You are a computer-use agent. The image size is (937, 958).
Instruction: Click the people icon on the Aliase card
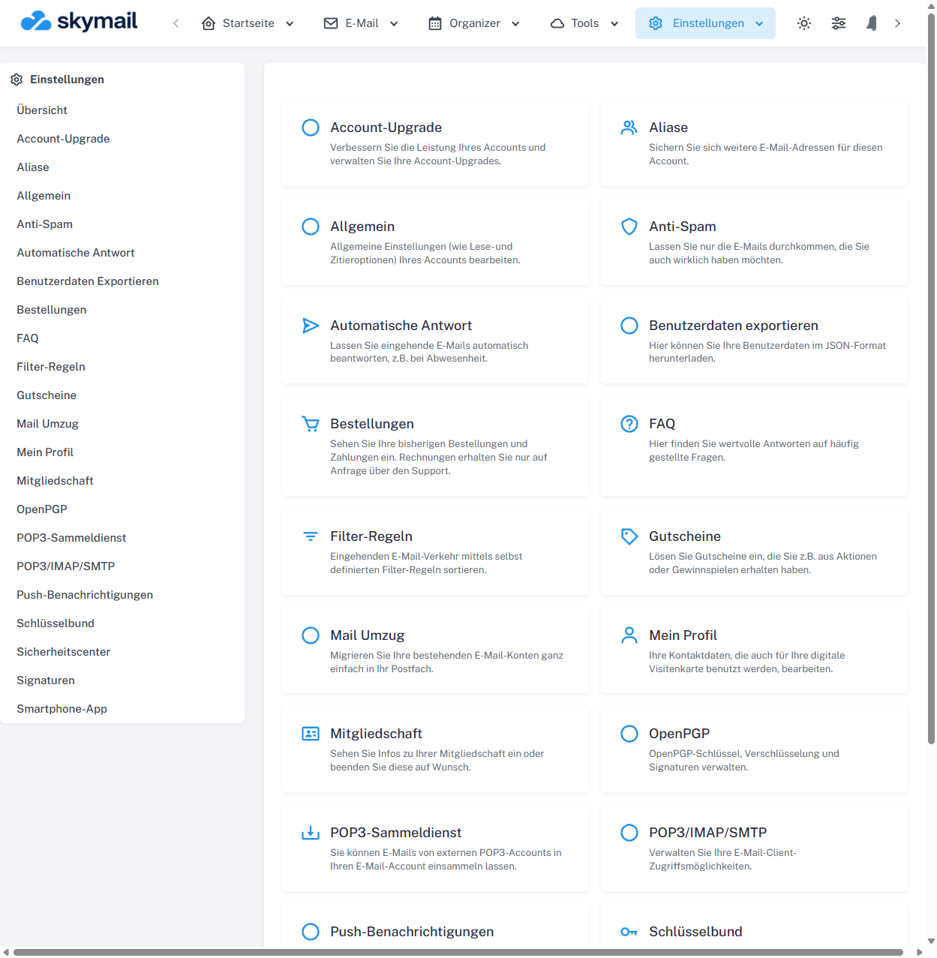coord(629,128)
